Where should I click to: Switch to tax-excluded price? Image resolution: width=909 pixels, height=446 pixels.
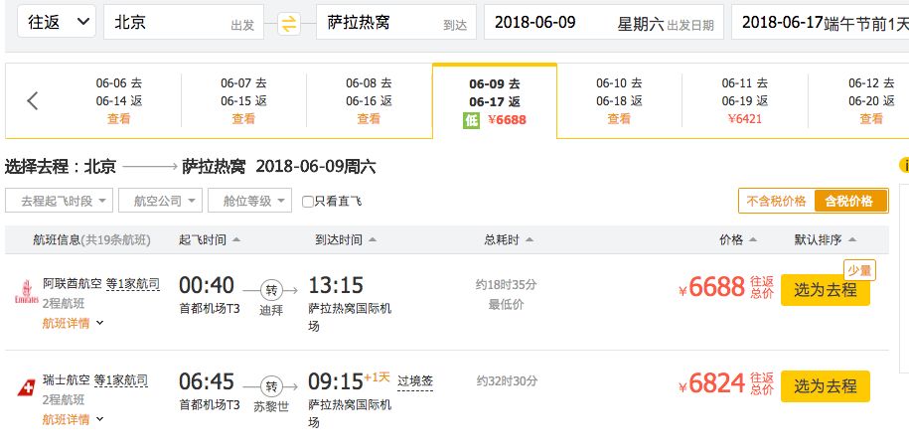click(x=776, y=202)
